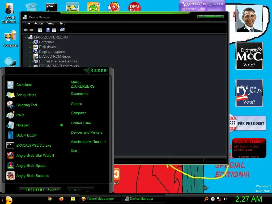The width and height of the screenshot is (272, 204).
Task: Open Yahoo Messenger's Messenger menu
Action: click(189, 9)
